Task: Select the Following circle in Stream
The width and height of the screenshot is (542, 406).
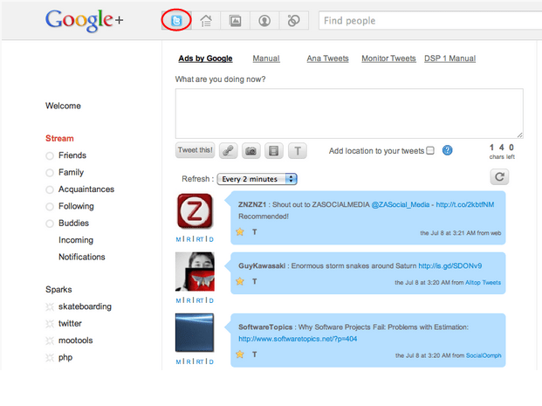Action: pos(50,206)
